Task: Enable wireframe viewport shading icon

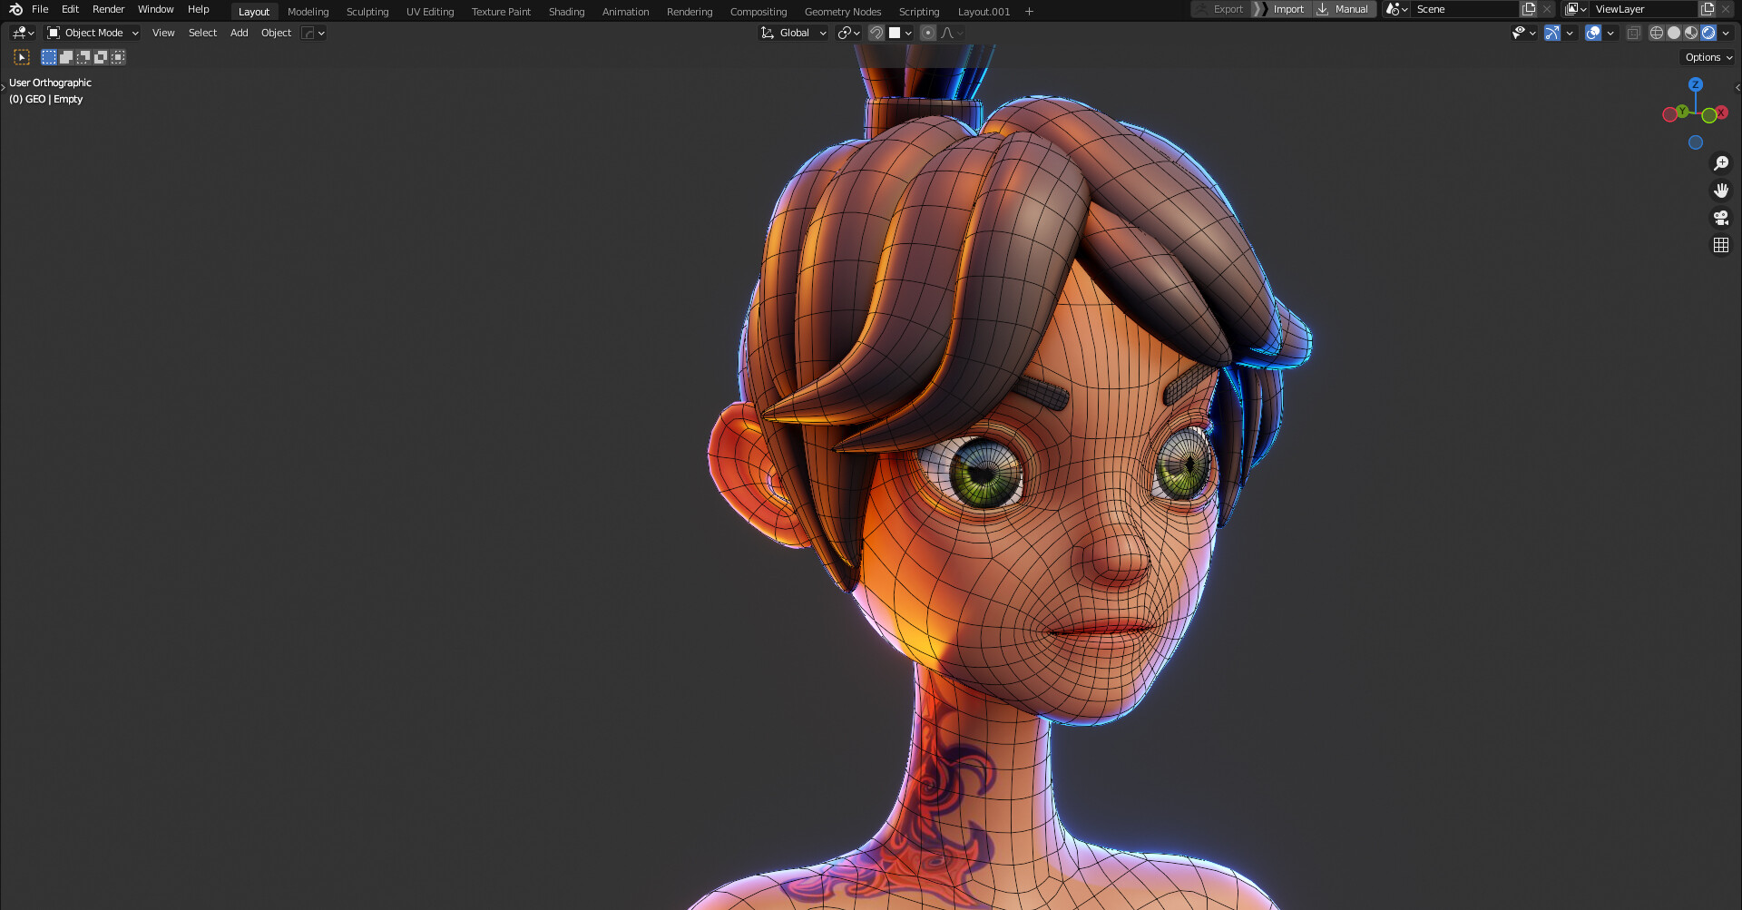Action: point(1655,33)
